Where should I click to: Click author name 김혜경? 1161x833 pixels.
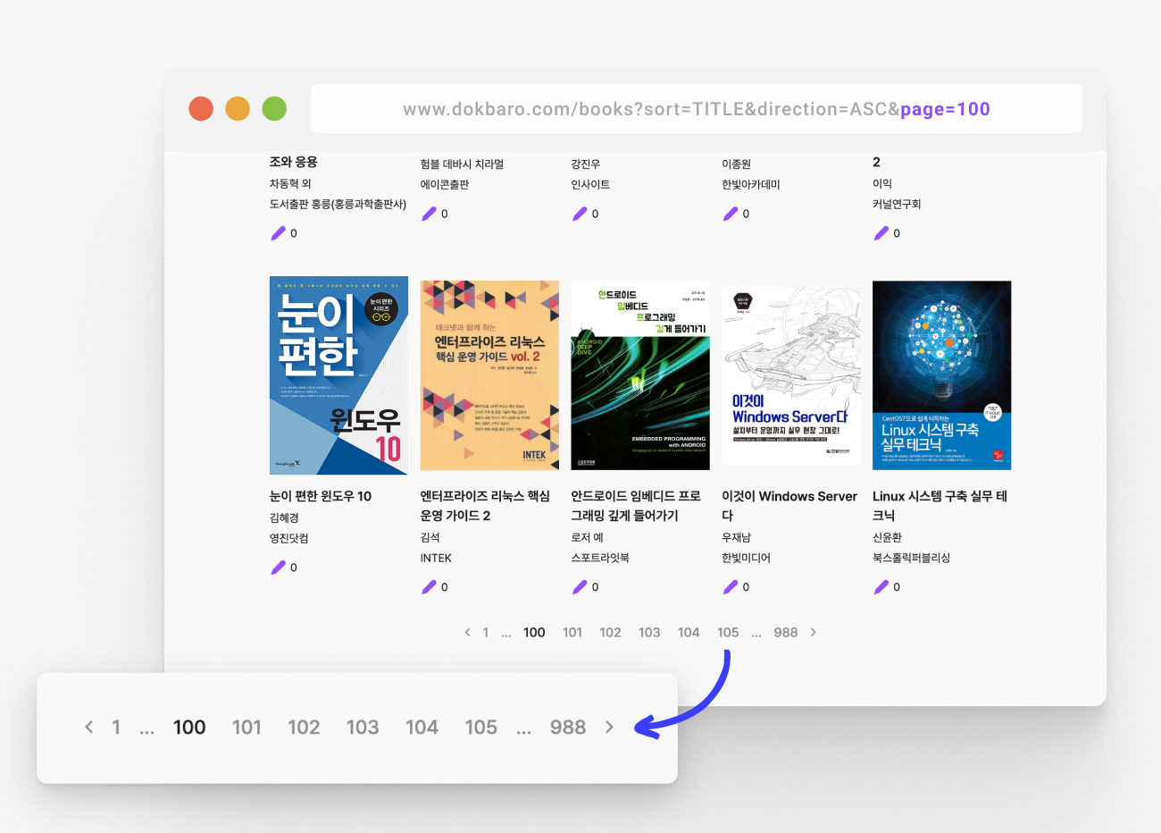pos(285,517)
